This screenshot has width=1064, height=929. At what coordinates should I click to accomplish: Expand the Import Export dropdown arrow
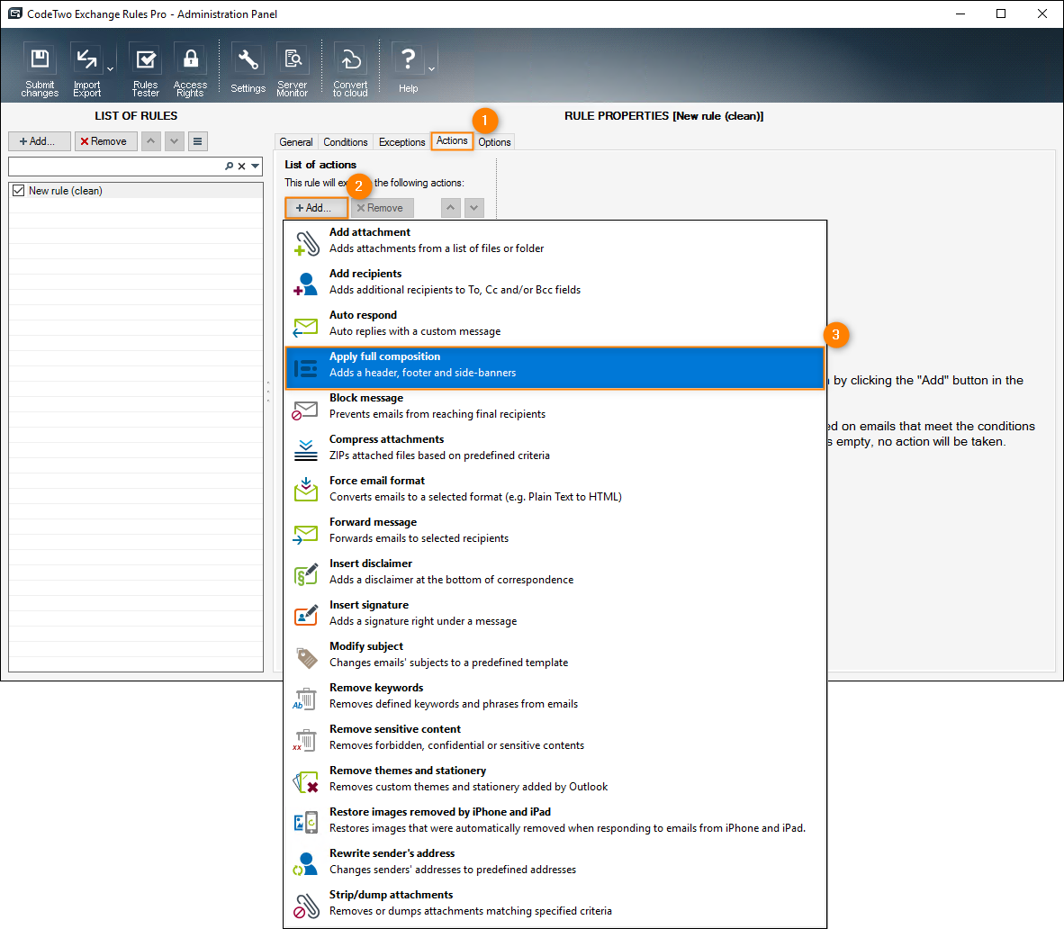click(x=110, y=69)
